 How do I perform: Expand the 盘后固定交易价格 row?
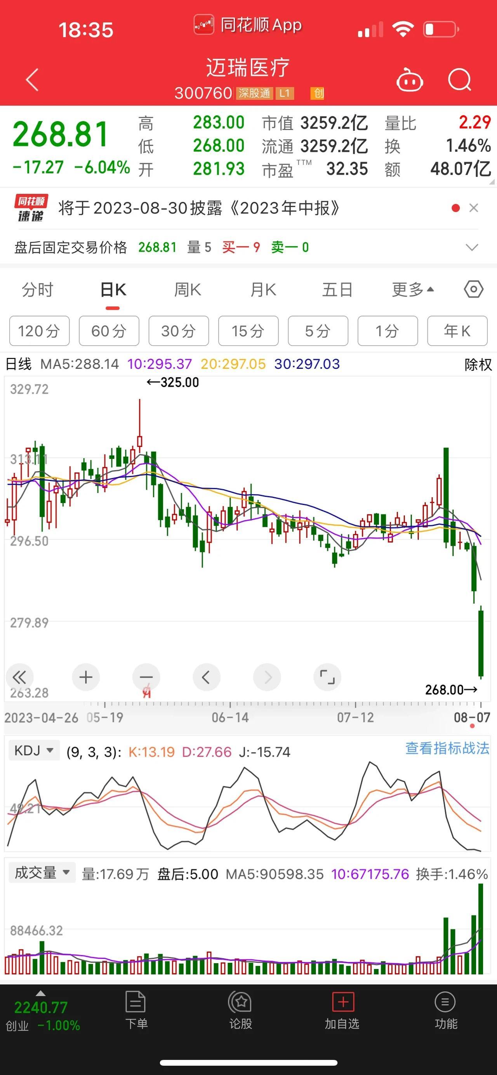pos(471,247)
